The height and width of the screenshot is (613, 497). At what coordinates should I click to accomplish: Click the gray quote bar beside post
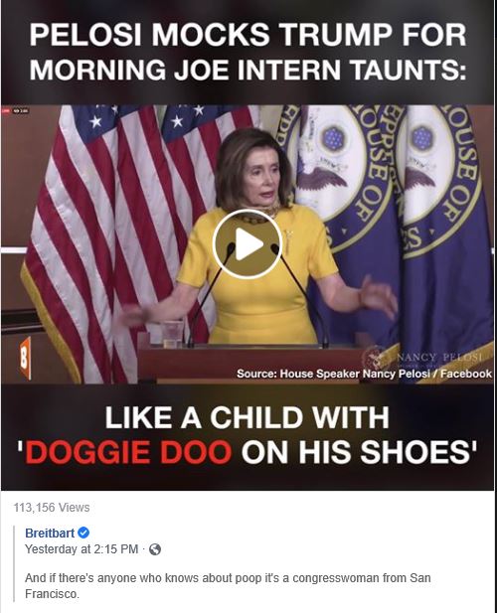point(14,563)
